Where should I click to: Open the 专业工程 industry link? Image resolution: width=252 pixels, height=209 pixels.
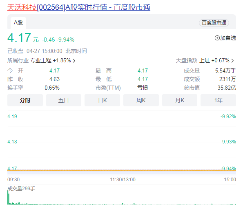[x=41, y=60]
